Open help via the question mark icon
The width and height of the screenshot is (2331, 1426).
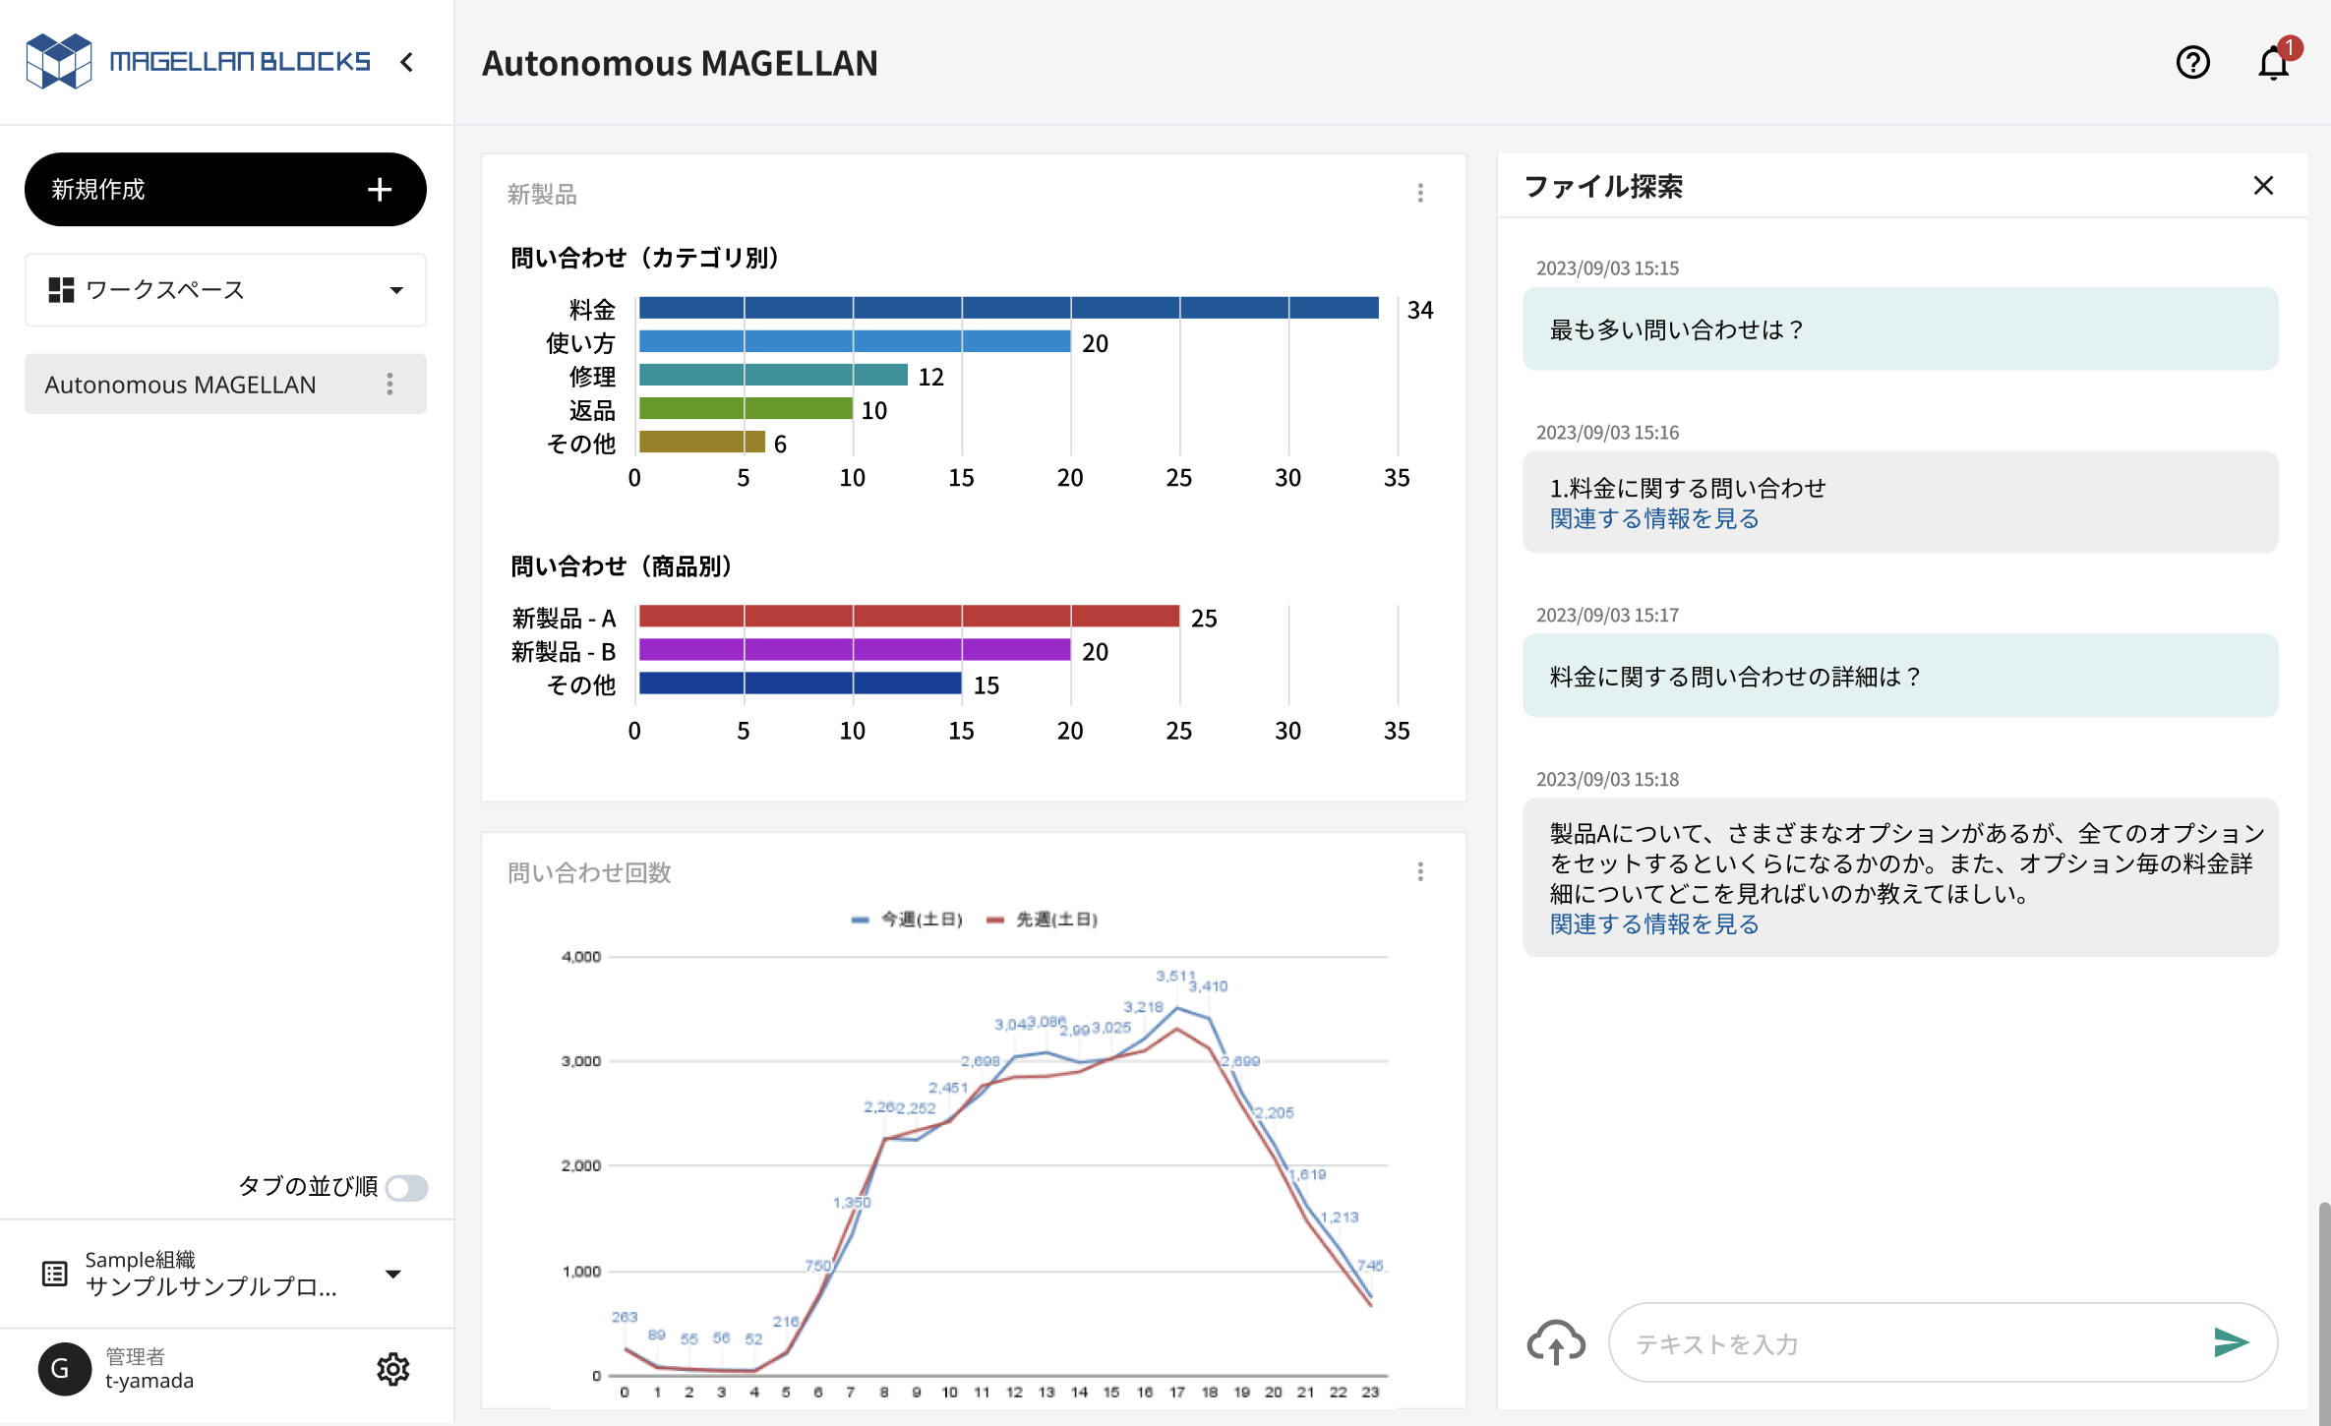point(2192,63)
